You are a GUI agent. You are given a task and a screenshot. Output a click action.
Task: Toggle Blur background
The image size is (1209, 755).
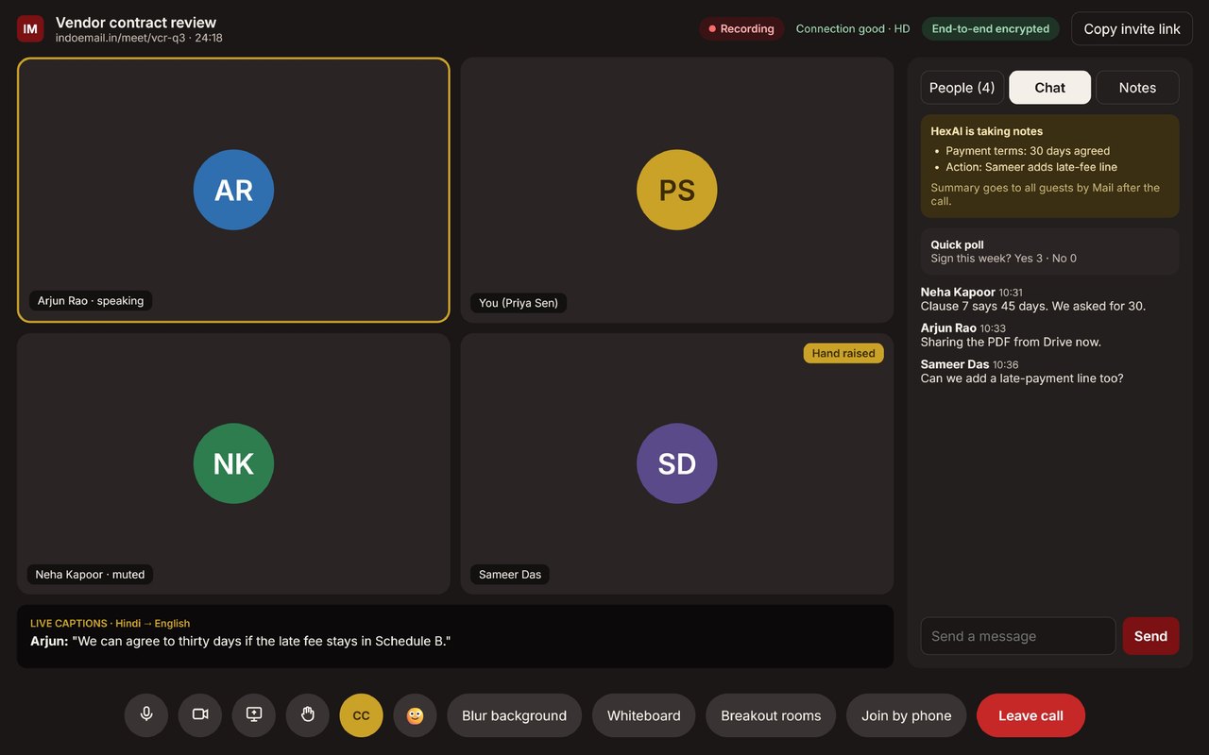pyautogui.click(x=515, y=715)
